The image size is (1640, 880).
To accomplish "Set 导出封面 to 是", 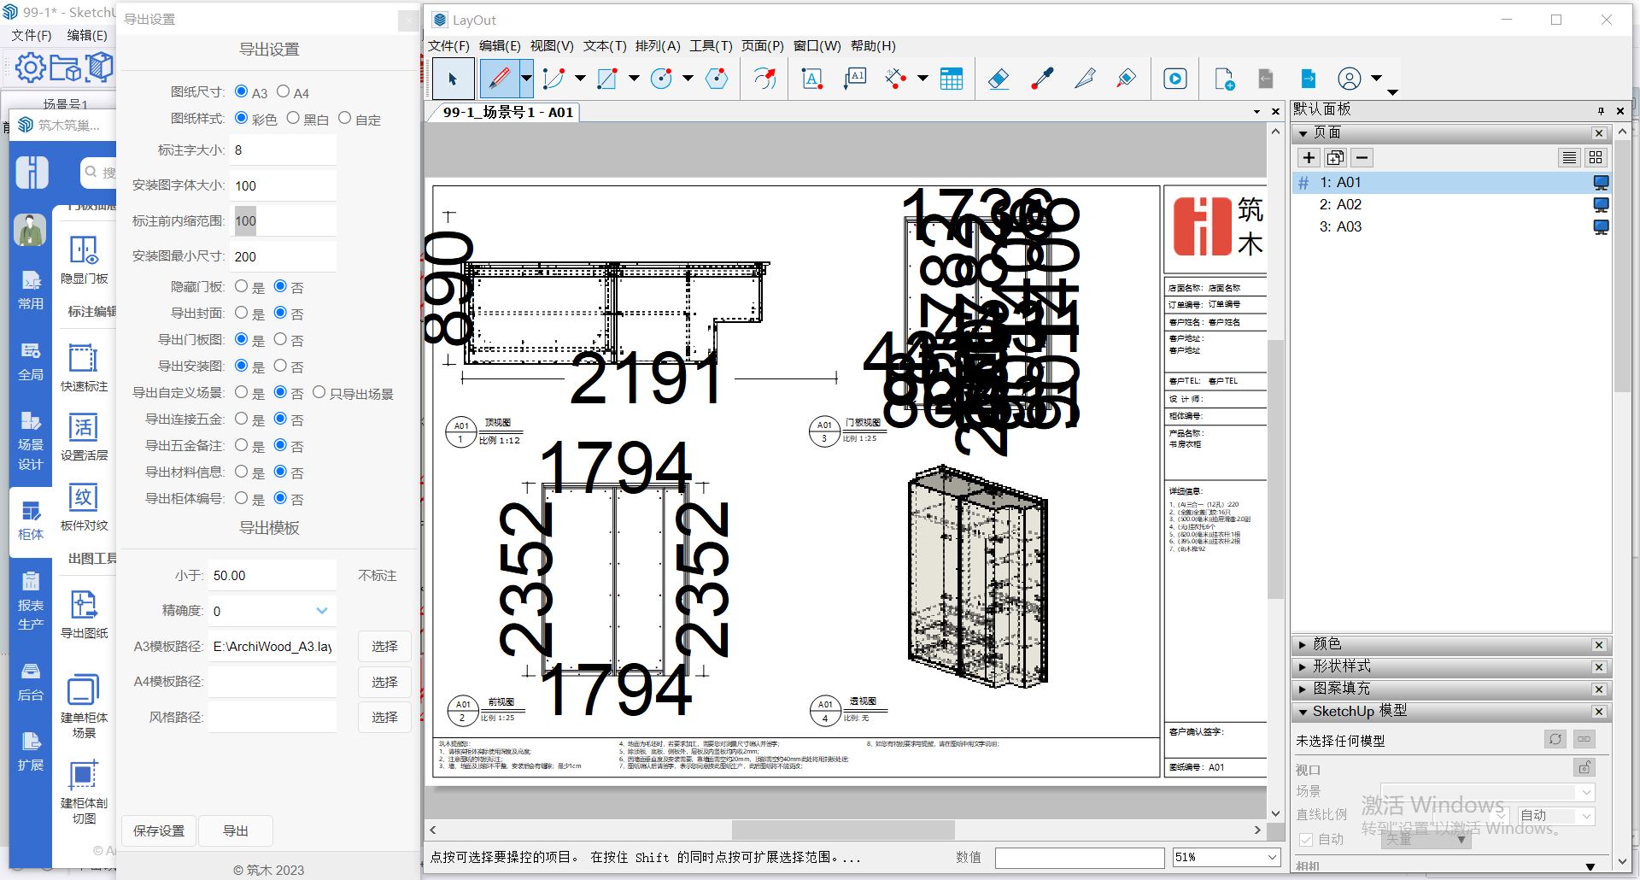I will (x=242, y=313).
